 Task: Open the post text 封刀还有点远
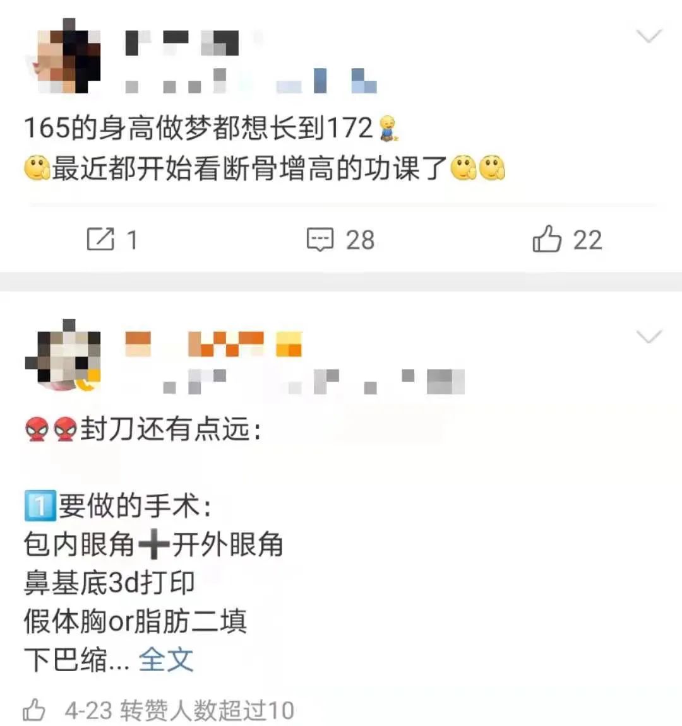click(x=170, y=429)
